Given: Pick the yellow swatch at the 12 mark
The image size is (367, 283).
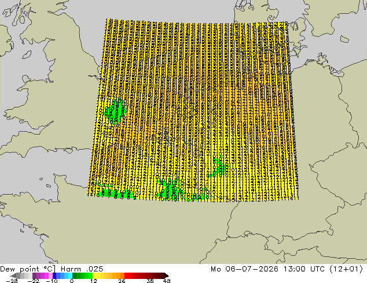Looking at the screenshot, I should (94, 275).
